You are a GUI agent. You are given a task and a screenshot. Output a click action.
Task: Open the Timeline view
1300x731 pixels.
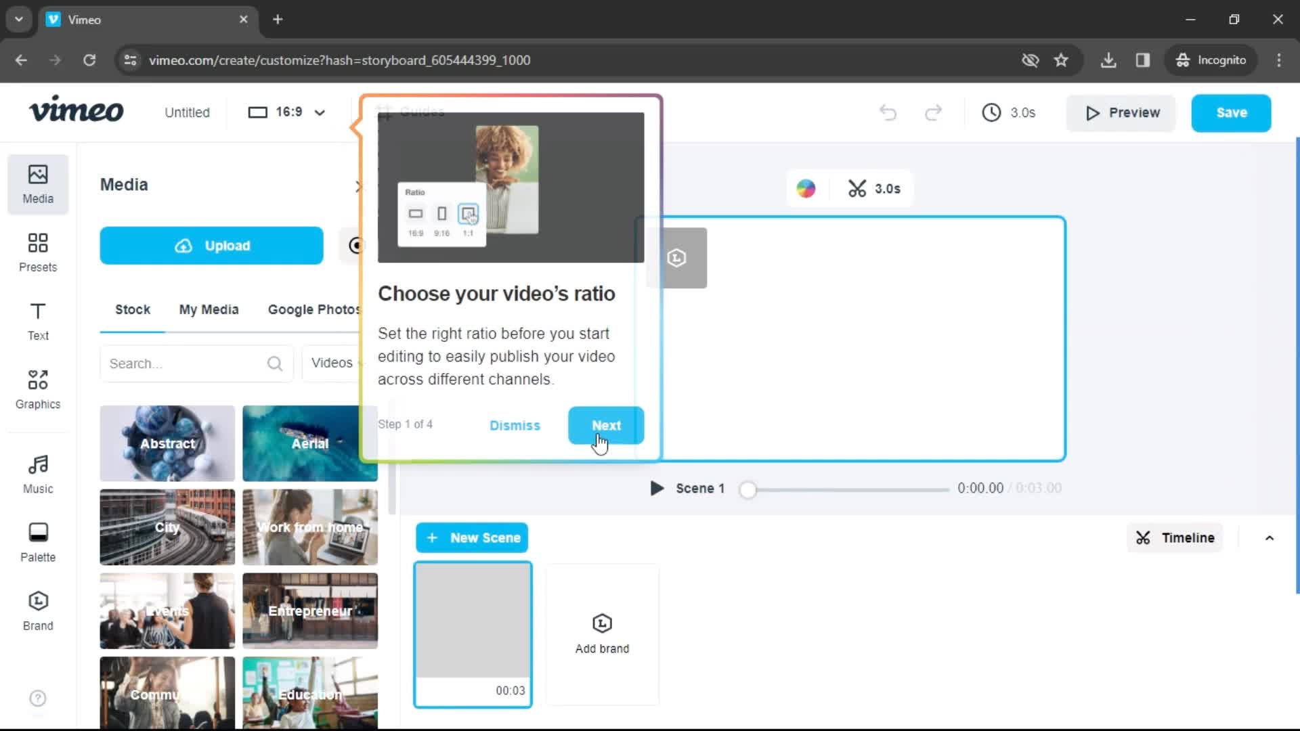coord(1175,538)
